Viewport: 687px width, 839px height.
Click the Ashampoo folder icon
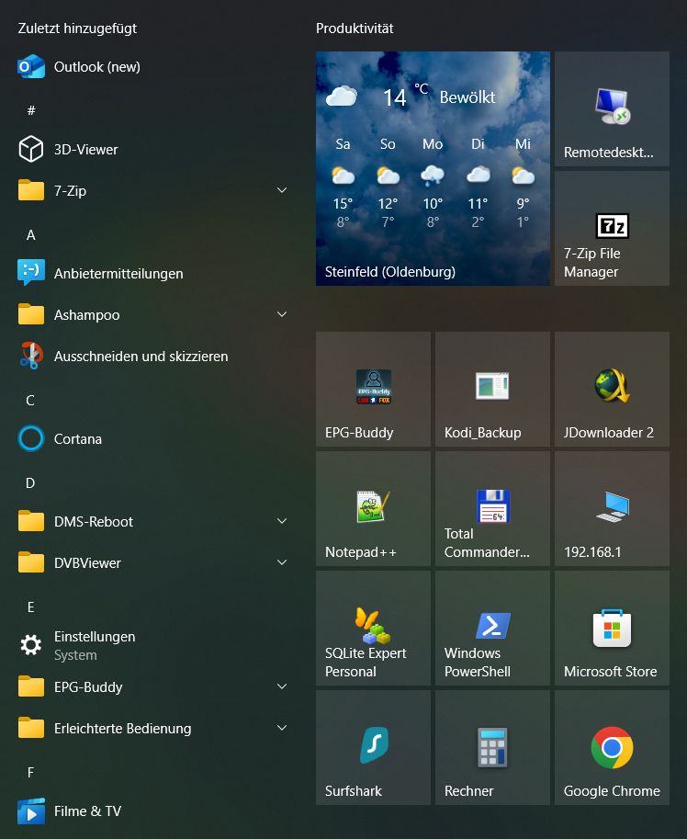(x=31, y=314)
